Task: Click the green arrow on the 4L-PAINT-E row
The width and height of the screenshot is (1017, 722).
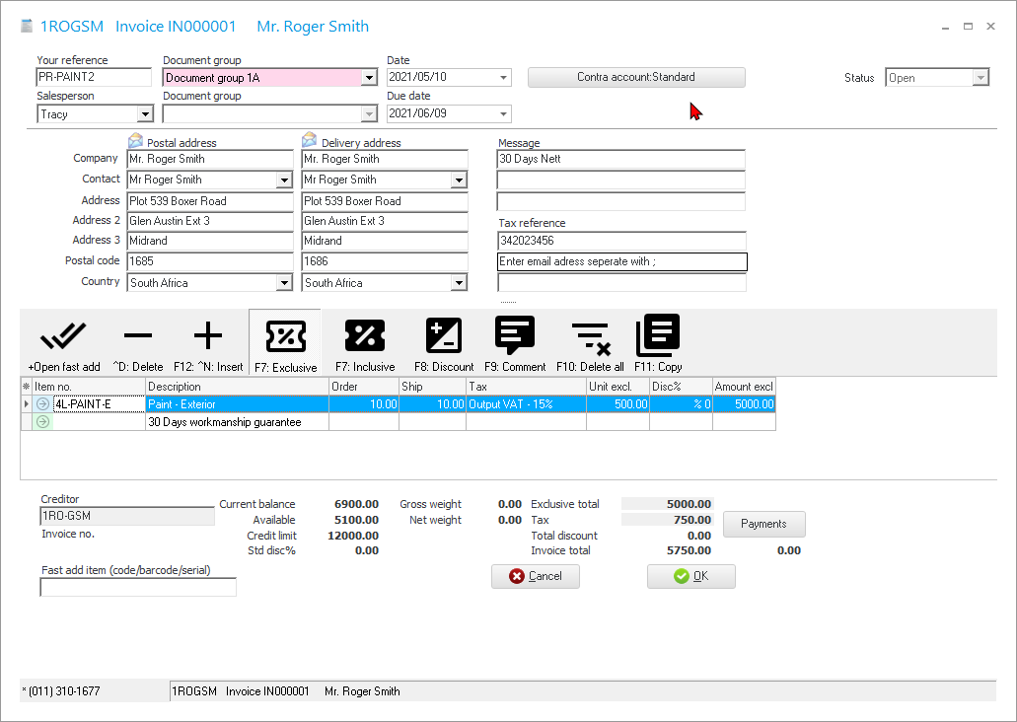Action: (42, 404)
